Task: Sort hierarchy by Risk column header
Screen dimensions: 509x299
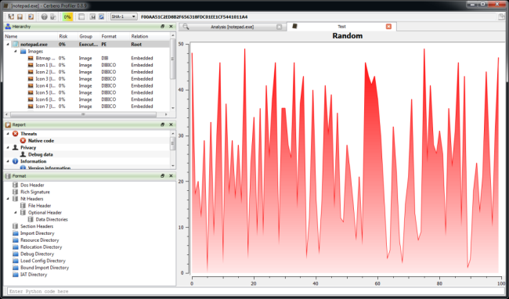Action: coord(63,36)
